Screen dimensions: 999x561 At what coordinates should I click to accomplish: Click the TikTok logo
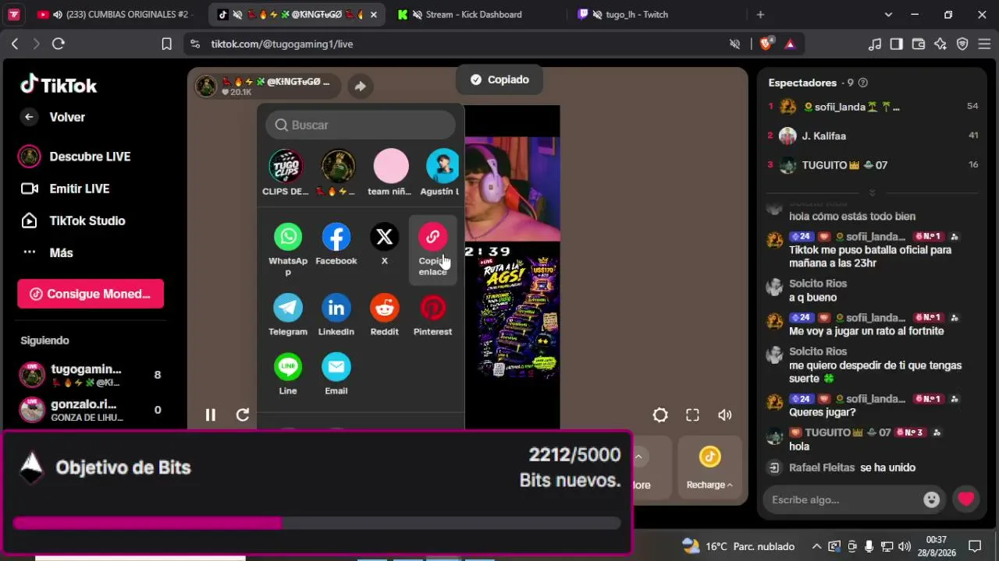(x=59, y=85)
